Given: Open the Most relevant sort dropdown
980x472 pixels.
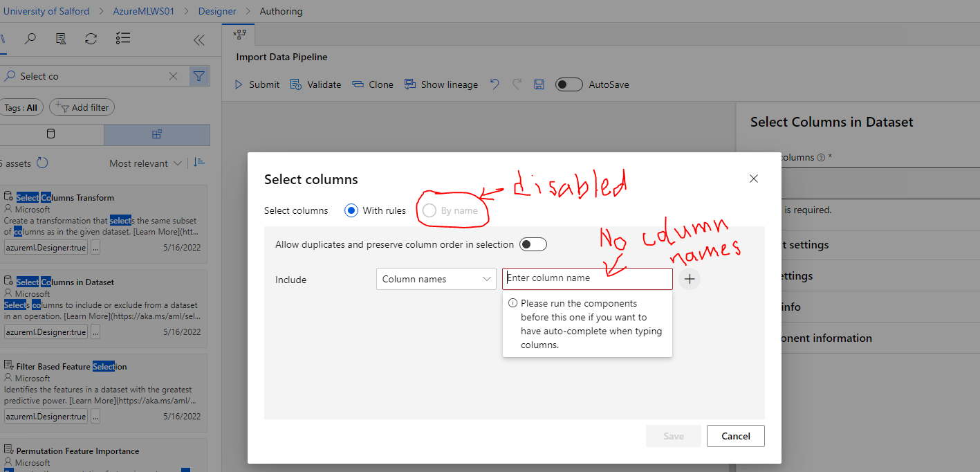Looking at the screenshot, I should point(146,163).
